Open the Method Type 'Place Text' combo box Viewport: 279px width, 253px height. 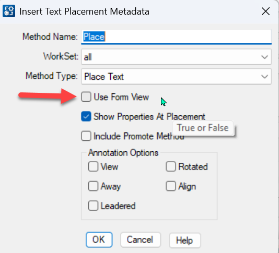click(176, 77)
